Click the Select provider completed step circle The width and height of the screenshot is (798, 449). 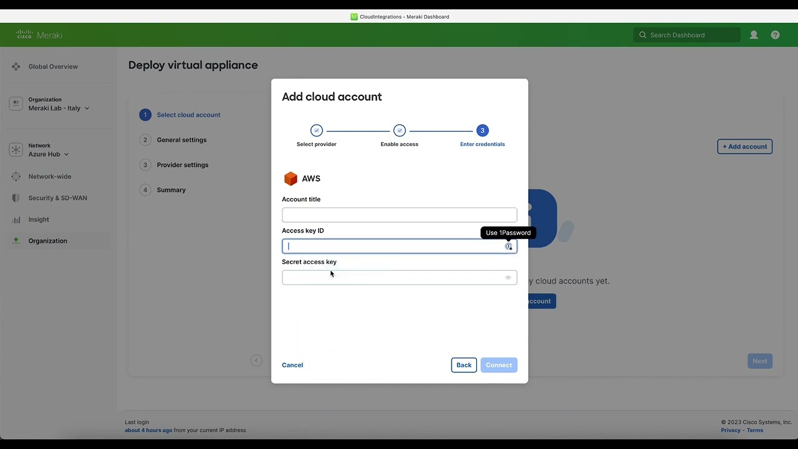317,130
